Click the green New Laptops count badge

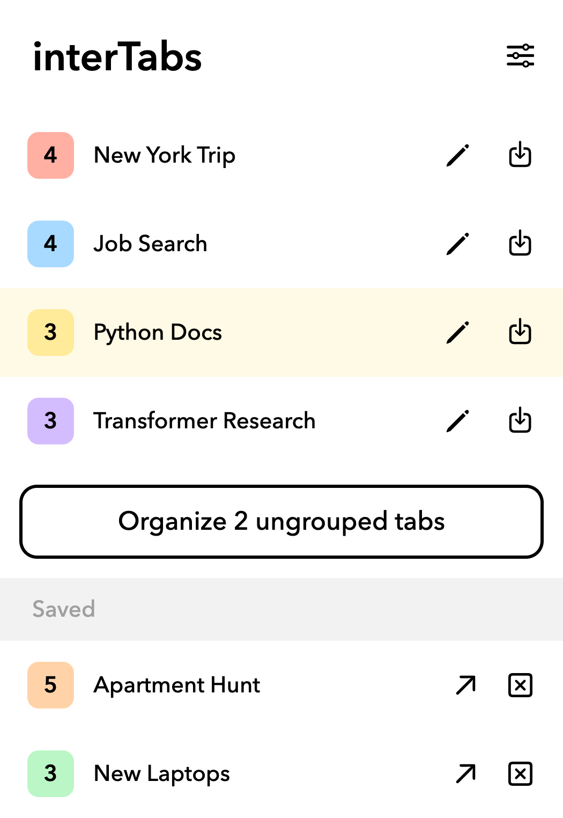click(x=50, y=773)
